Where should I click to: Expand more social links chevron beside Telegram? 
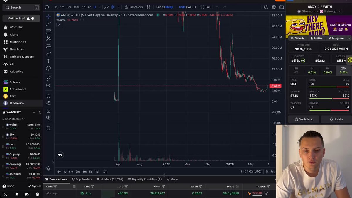(x=349, y=38)
